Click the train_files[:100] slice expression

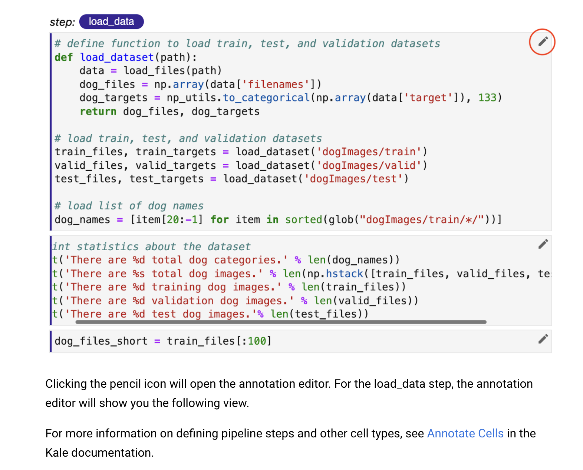(219, 341)
